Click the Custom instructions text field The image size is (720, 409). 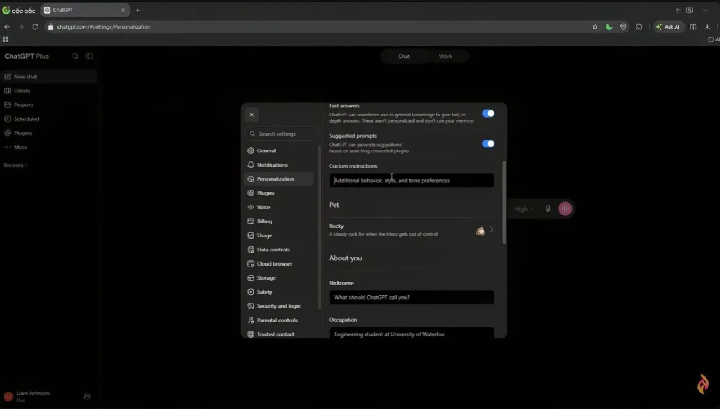pyautogui.click(x=412, y=181)
